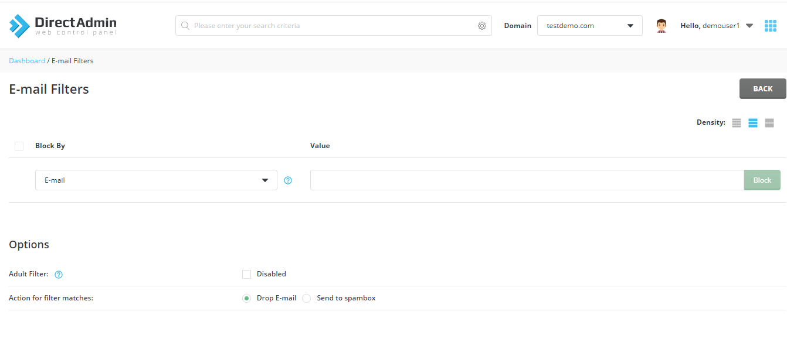The width and height of the screenshot is (787, 349).
Task: Select compact density icon
Action: pyautogui.click(x=737, y=123)
